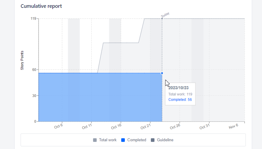Click the Cumulative report heading
Viewport: 262px width, 149px height.
(x=41, y=6)
